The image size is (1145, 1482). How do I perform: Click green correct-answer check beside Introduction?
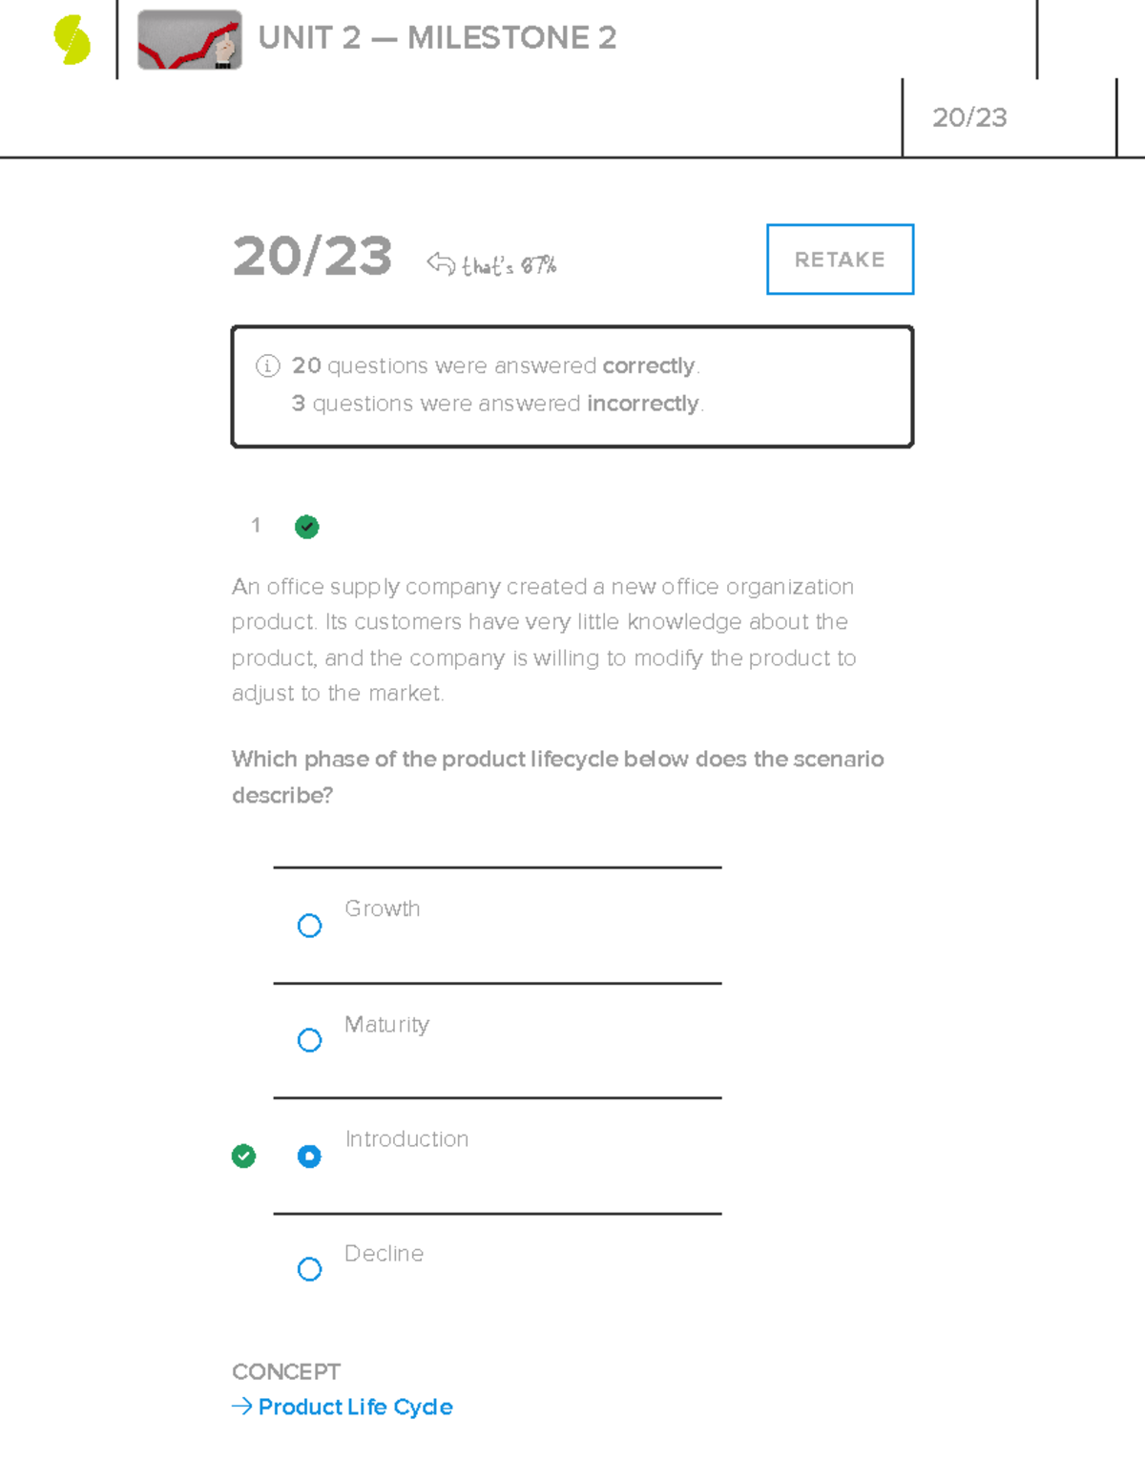tap(243, 1157)
